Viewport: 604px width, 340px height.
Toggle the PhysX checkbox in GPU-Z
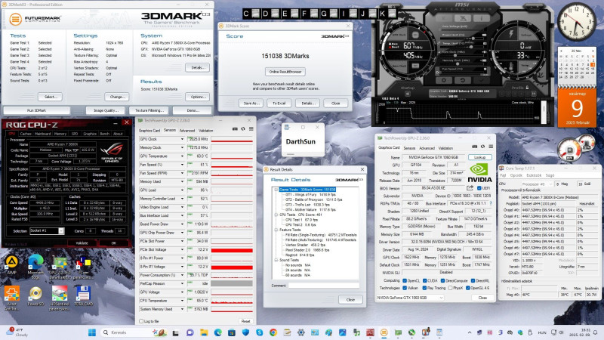tap(450, 288)
